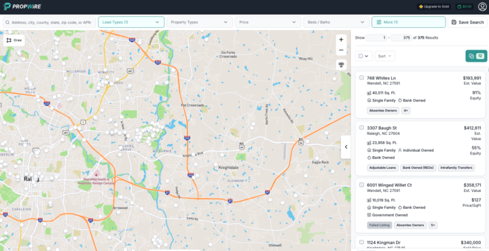Click the $193,991 estimated value
The image size is (489, 251).
pyautogui.click(x=472, y=78)
